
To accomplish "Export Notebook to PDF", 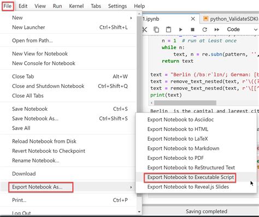I will 196,158.
